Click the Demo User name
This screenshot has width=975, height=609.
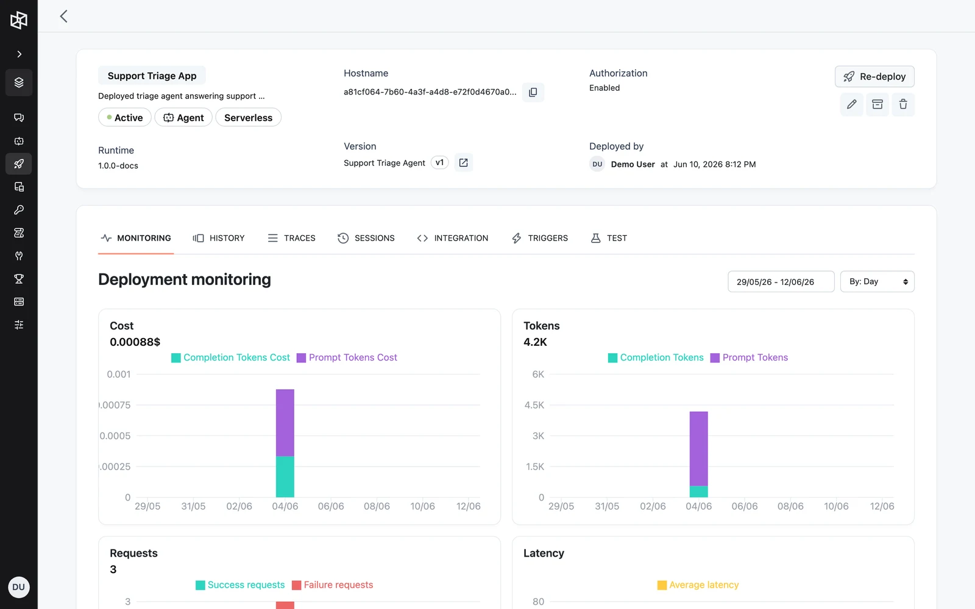point(633,164)
